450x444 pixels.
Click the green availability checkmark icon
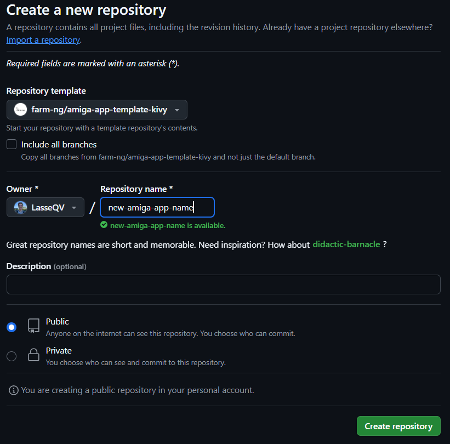click(x=104, y=225)
